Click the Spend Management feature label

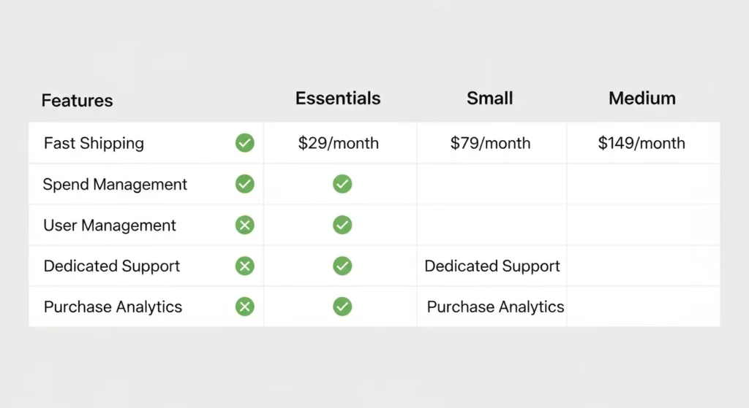(x=115, y=185)
